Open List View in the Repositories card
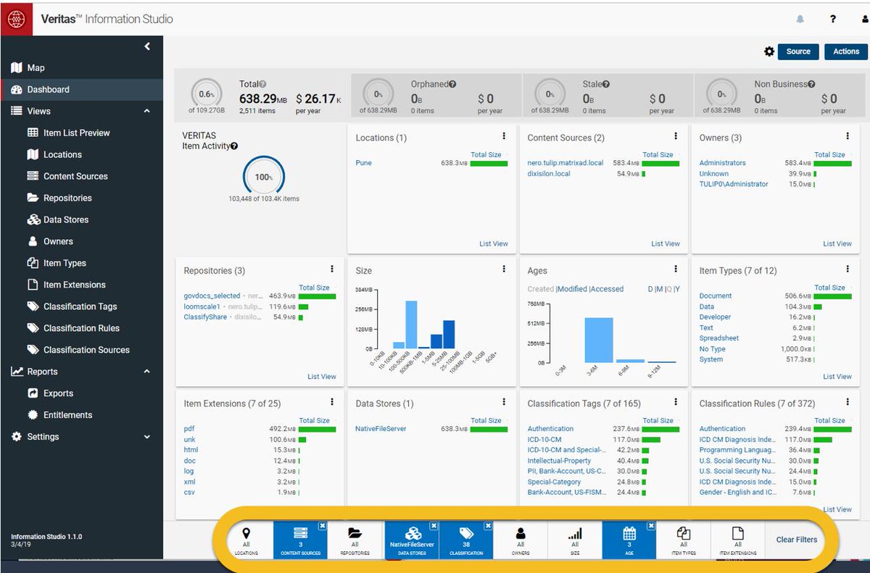 (322, 376)
